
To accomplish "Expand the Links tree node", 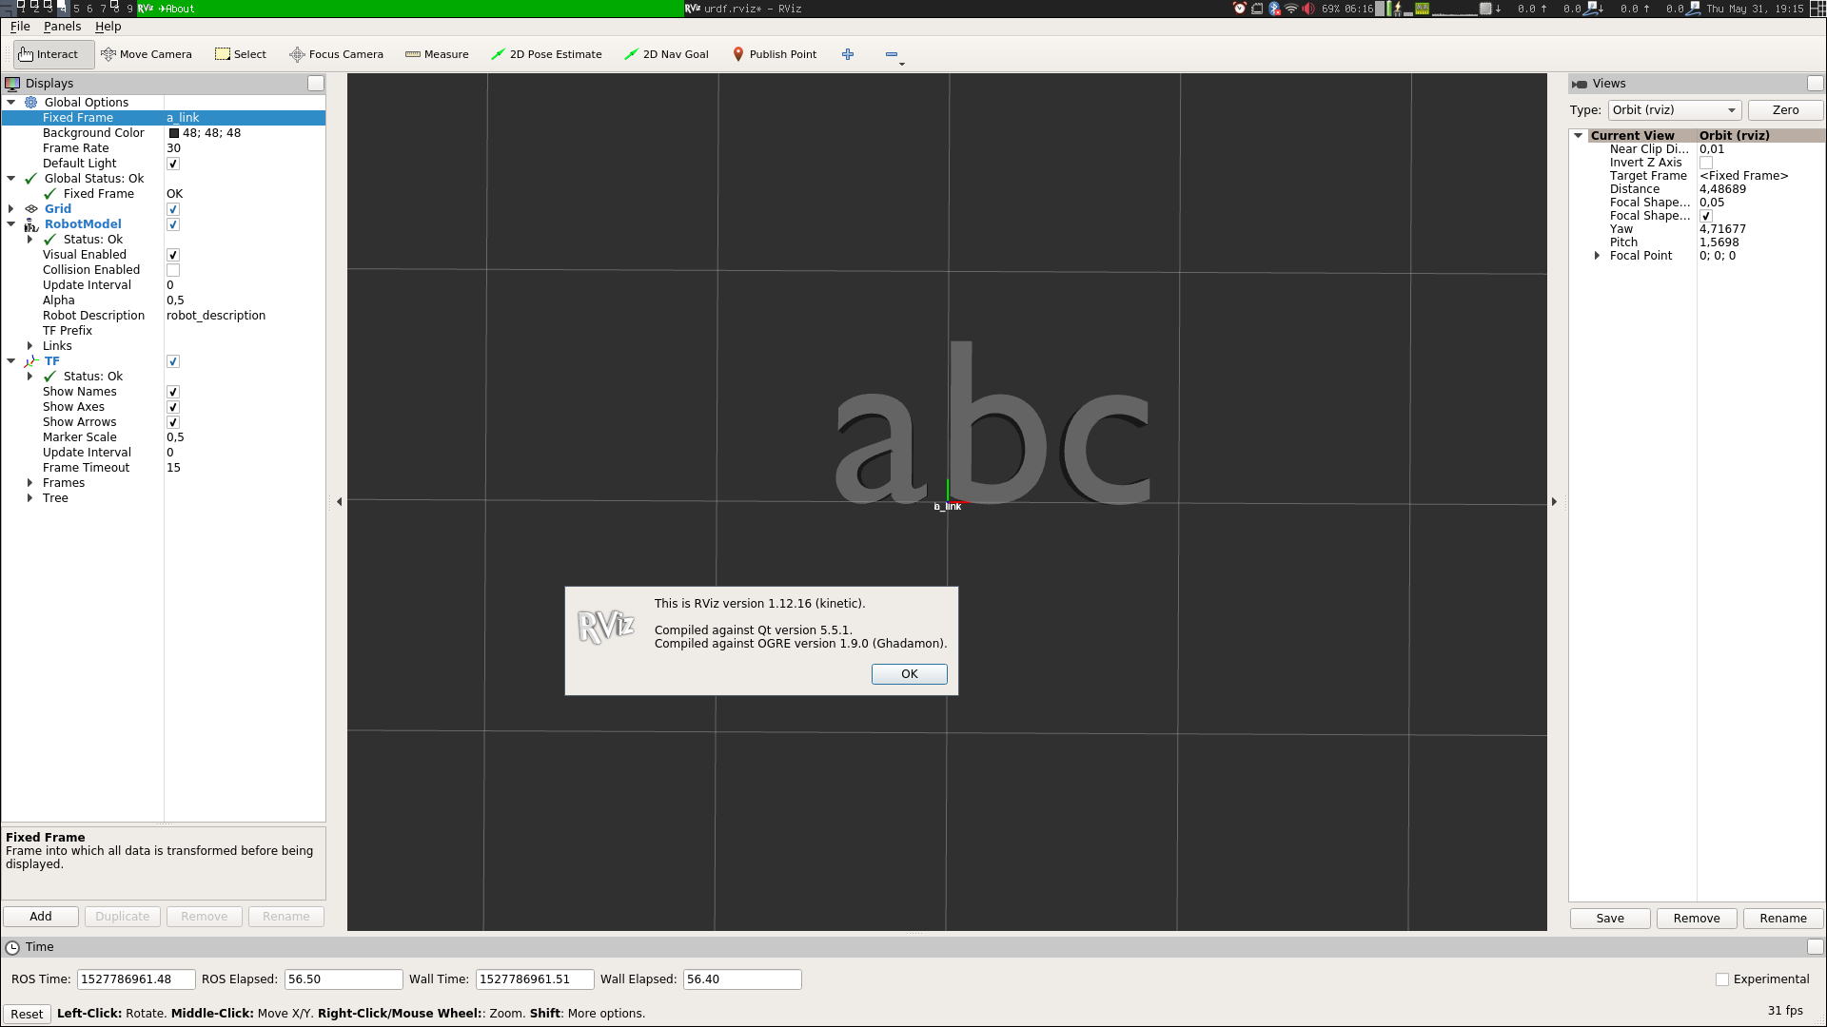I will pos(30,346).
